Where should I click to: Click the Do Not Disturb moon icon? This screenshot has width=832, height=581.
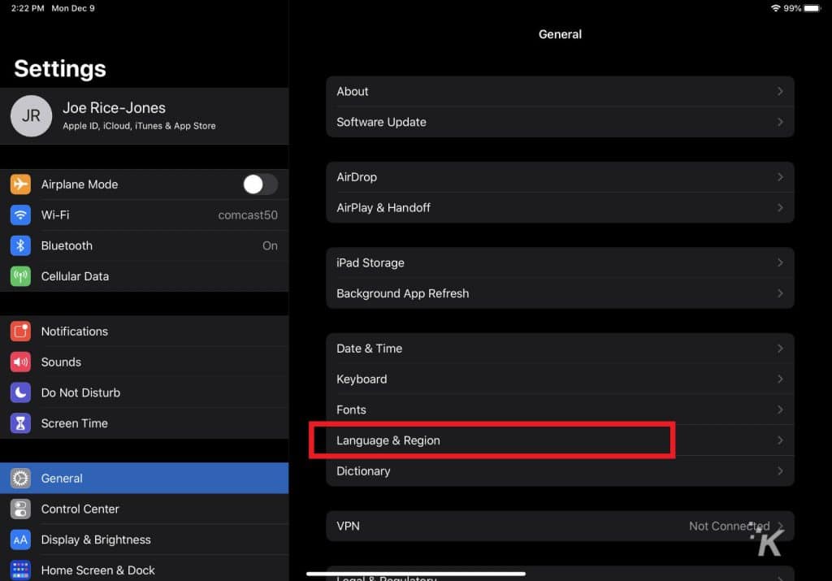point(19,392)
